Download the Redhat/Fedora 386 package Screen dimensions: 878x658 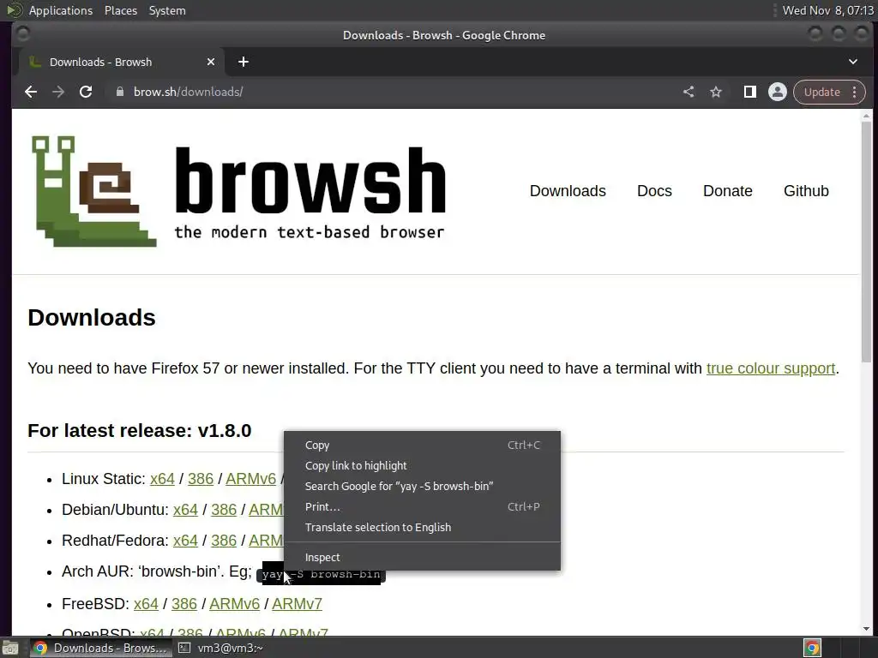coord(224,541)
